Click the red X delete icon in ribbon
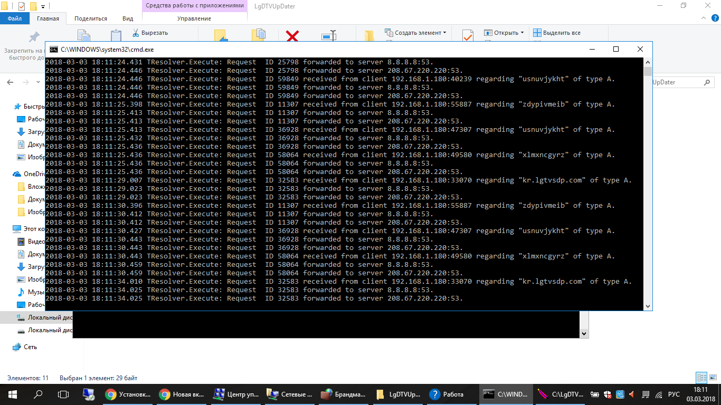 point(292,36)
